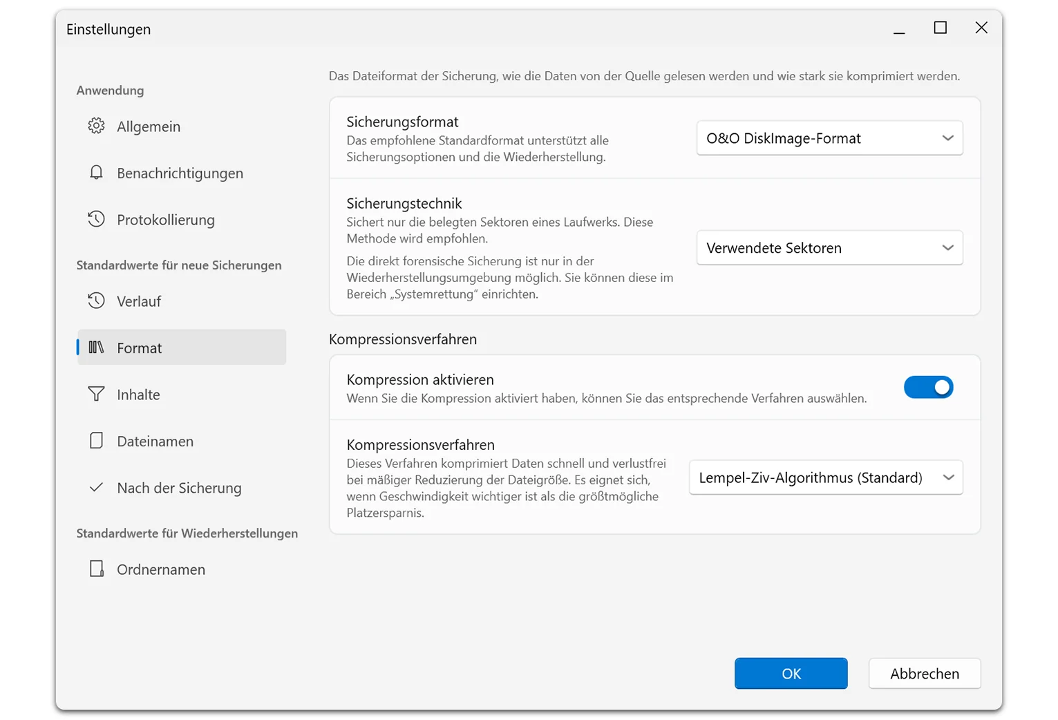Open Nach der Sicherung settings
The width and height of the screenshot is (1058, 720).
coord(181,488)
